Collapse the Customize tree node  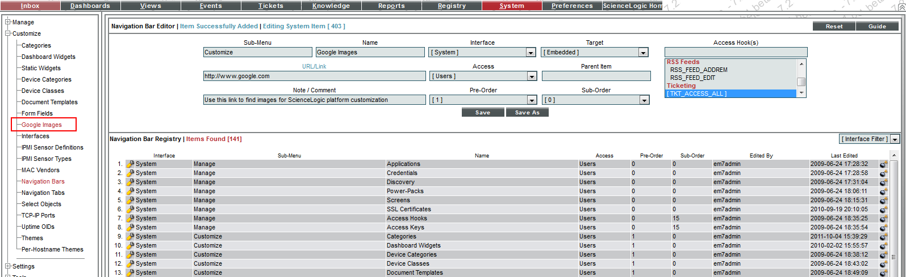point(8,33)
